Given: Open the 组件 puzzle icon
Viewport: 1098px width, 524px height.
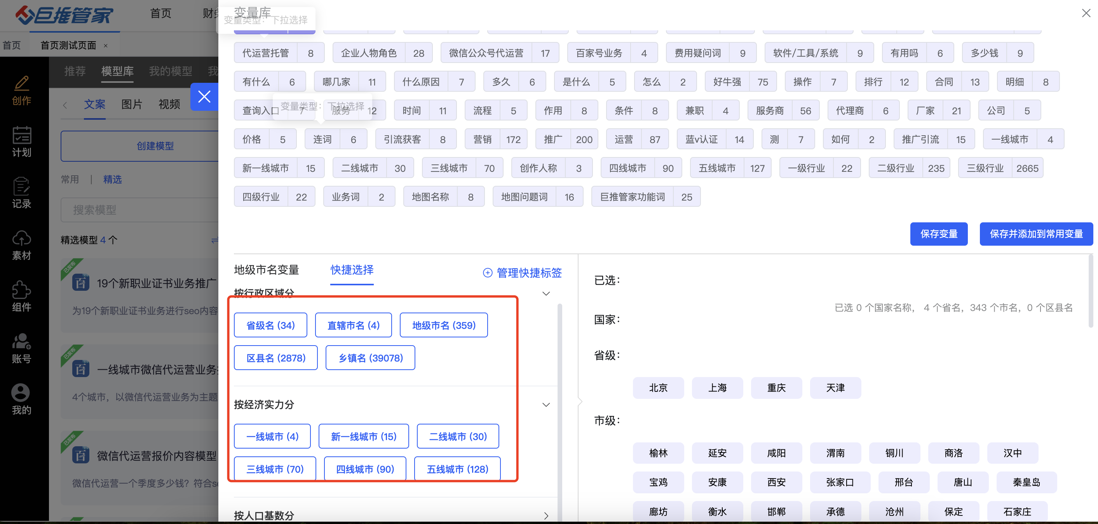Looking at the screenshot, I should point(21,290).
